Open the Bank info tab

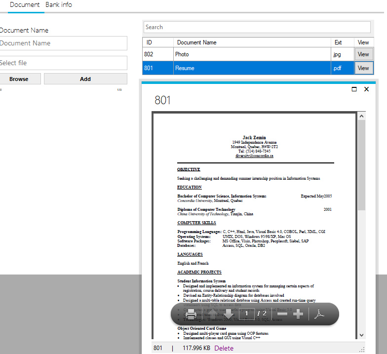pos(59,5)
